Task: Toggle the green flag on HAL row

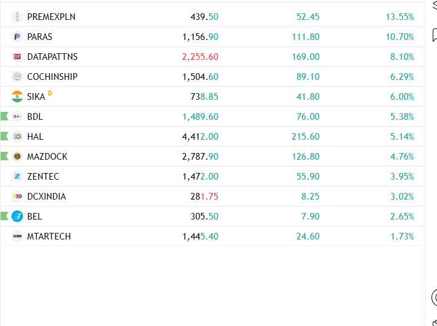Action: 4,136
